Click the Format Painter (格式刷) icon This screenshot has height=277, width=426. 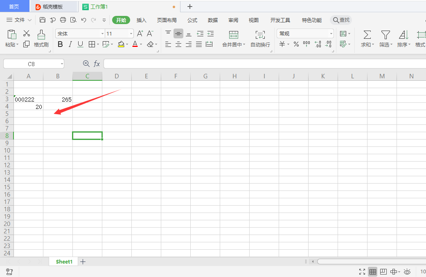click(41, 35)
